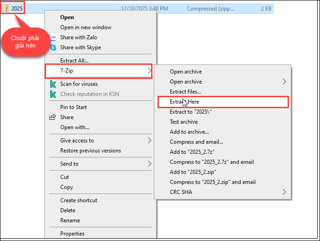The image size is (320, 241).
Task: Expand second Open archive submenu arrow
Action: point(284,82)
